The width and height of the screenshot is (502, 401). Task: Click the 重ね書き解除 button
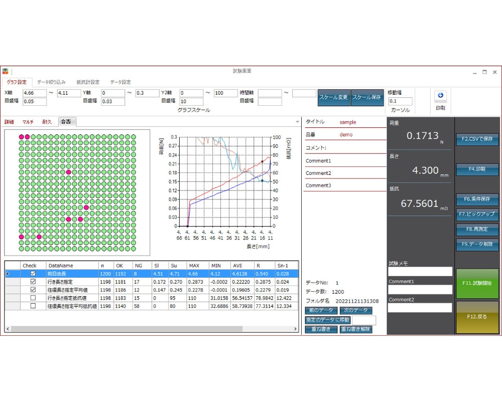point(356,329)
